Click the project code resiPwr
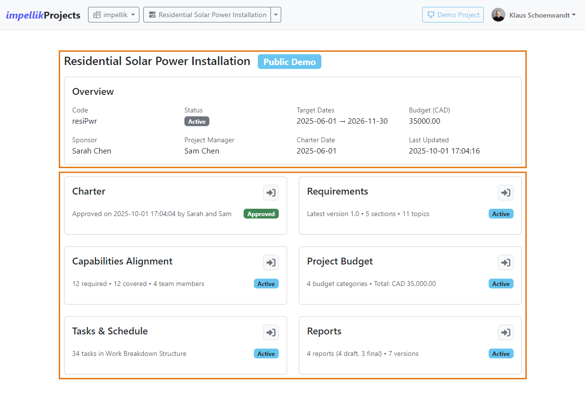The width and height of the screenshot is (585, 395). click(84, 121)
